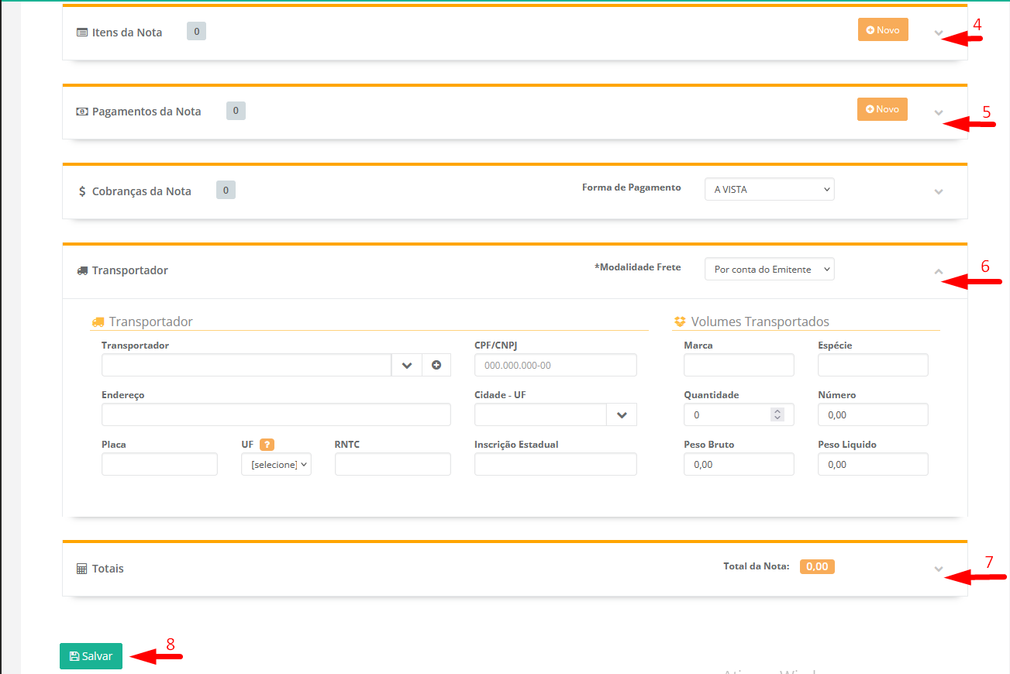
Task: Open the Cidade - UF dropdown arrow
Action: pyautogui.click(x=622, y=415)
